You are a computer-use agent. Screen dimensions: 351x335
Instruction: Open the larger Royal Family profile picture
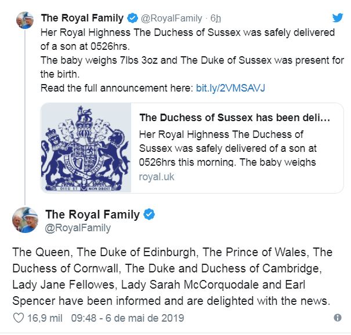click(25, 220)
